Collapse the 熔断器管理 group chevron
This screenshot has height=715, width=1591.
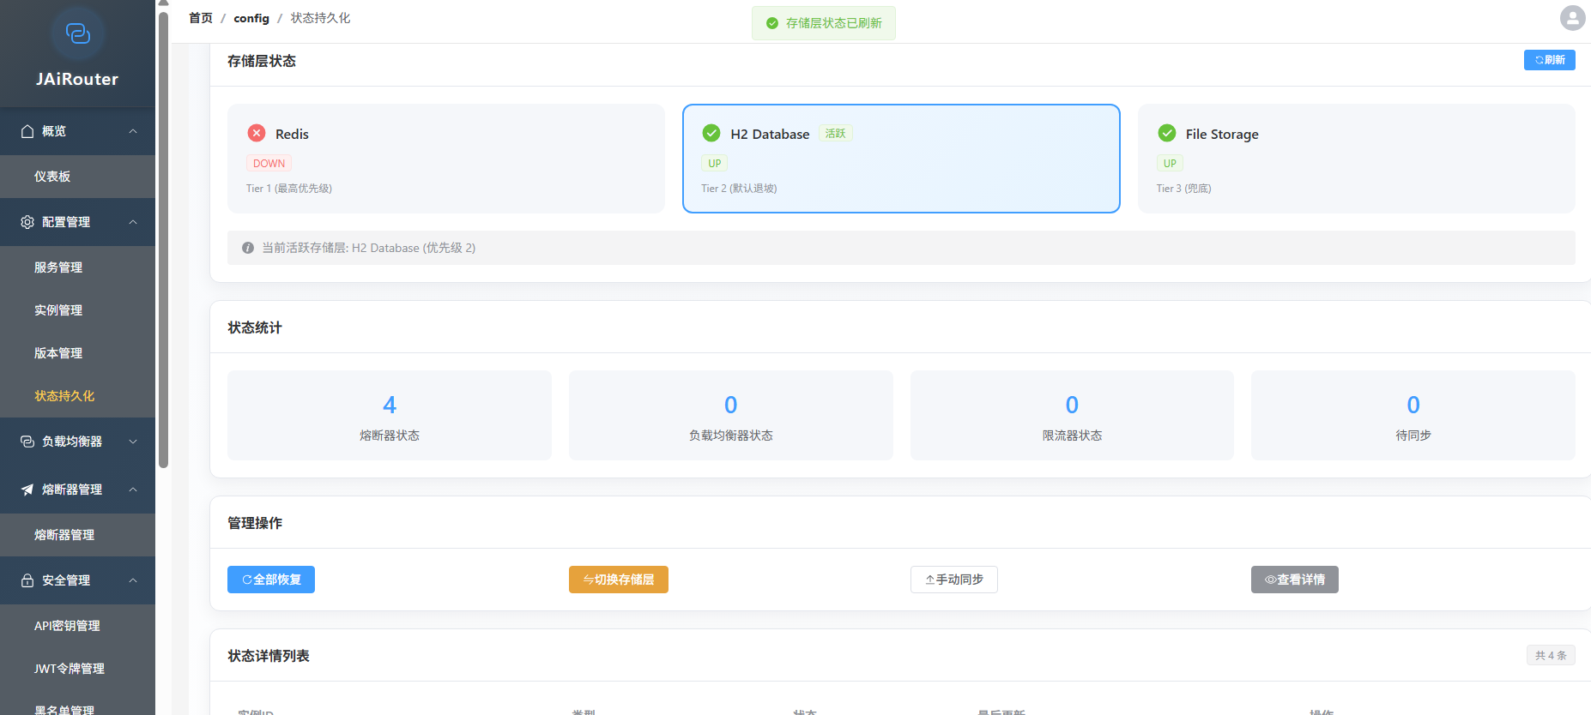(x=133, y=490)
